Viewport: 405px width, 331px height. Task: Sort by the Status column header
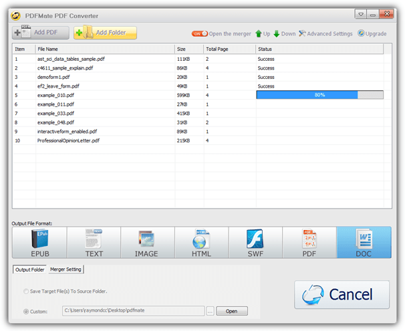point(319,49)
